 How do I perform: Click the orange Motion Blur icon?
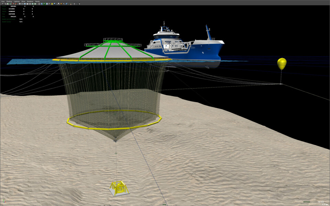pos(61,4)
